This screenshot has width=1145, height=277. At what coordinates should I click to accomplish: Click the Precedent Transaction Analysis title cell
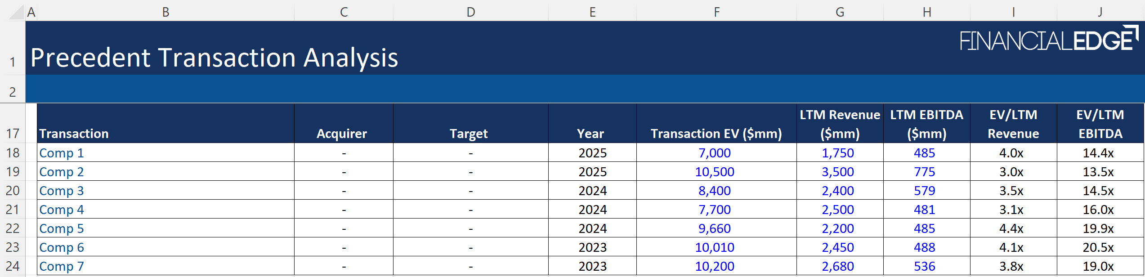214,58
